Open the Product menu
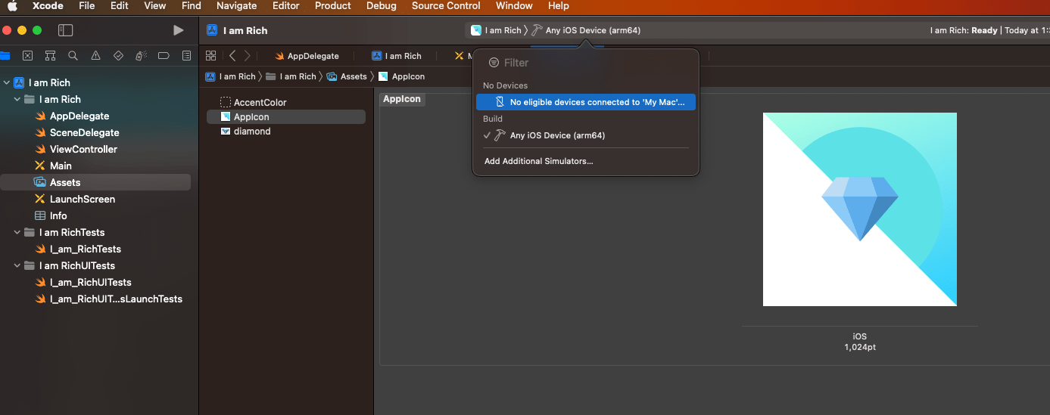Viewport: 1050px width, 415px height. tap(333, 6)
